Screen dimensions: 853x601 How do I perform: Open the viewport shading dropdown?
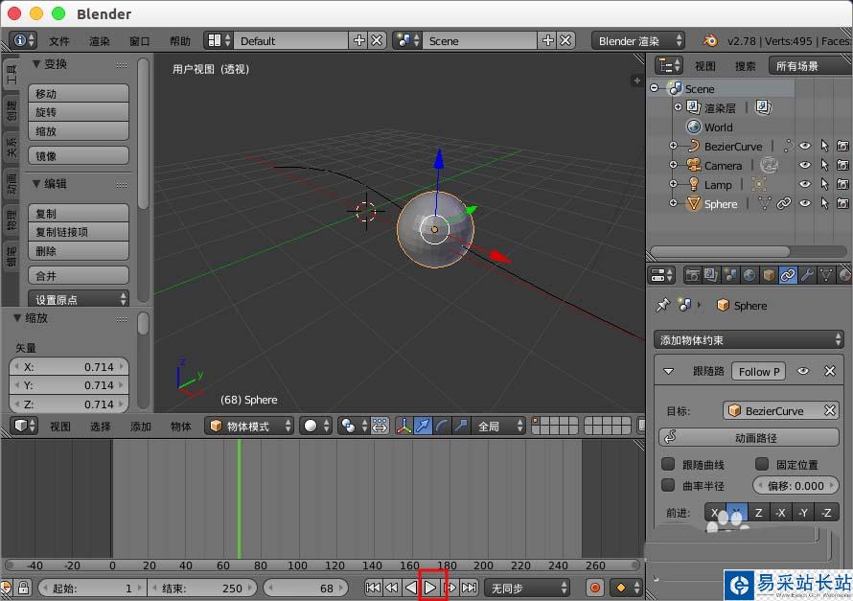click(x=315, y=426)
